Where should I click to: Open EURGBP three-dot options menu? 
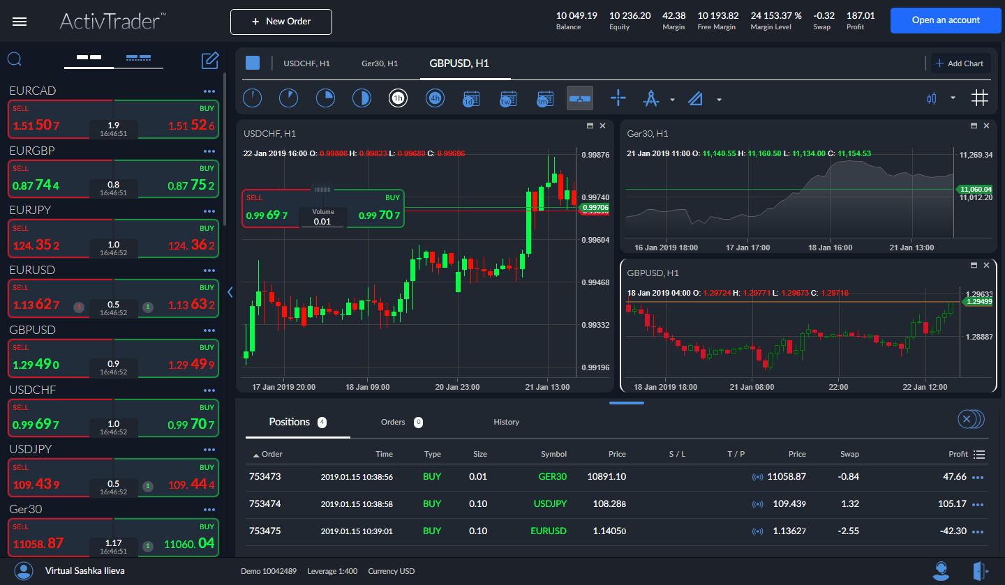pos(209,151)
